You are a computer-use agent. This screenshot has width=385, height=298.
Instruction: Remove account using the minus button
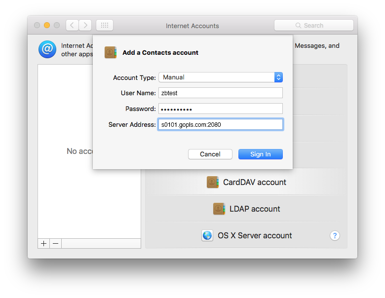coord(55,243)
